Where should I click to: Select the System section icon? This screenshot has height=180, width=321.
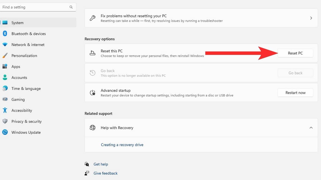tap(6, 23)
